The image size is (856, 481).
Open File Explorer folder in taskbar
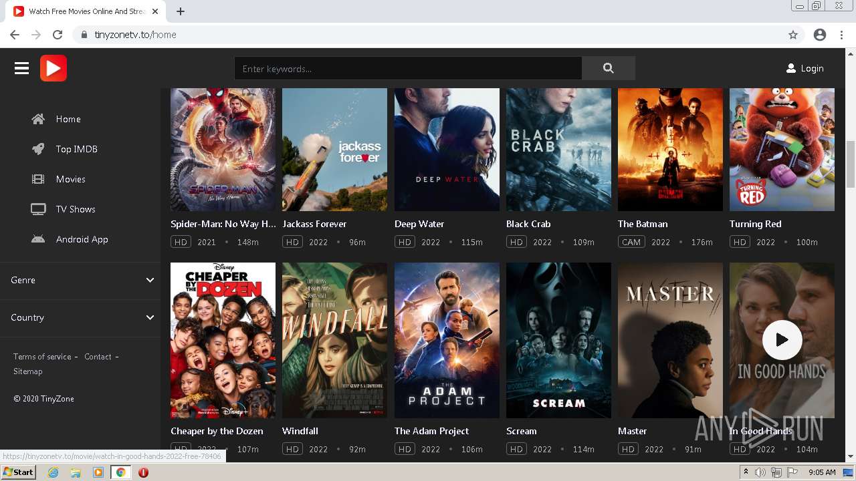76,472
